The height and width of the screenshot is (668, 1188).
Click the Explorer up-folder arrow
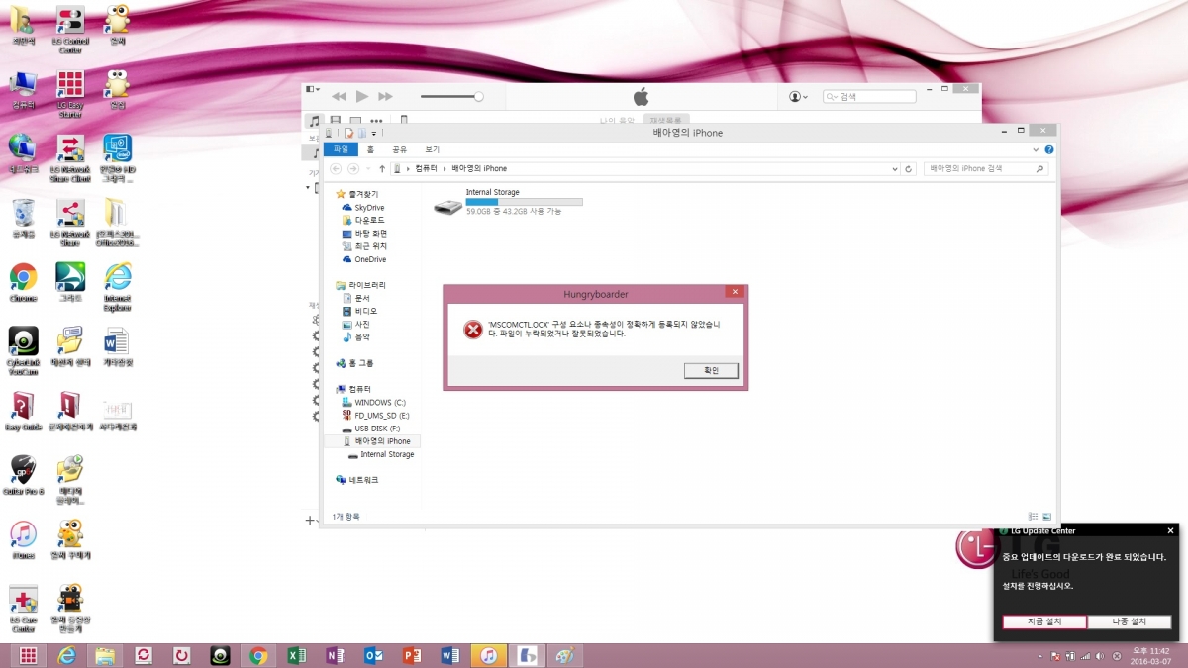pos(382,169)
